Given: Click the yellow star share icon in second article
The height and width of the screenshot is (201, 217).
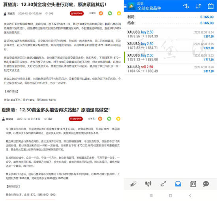Looking at the screenshot, I should [118, 119].
